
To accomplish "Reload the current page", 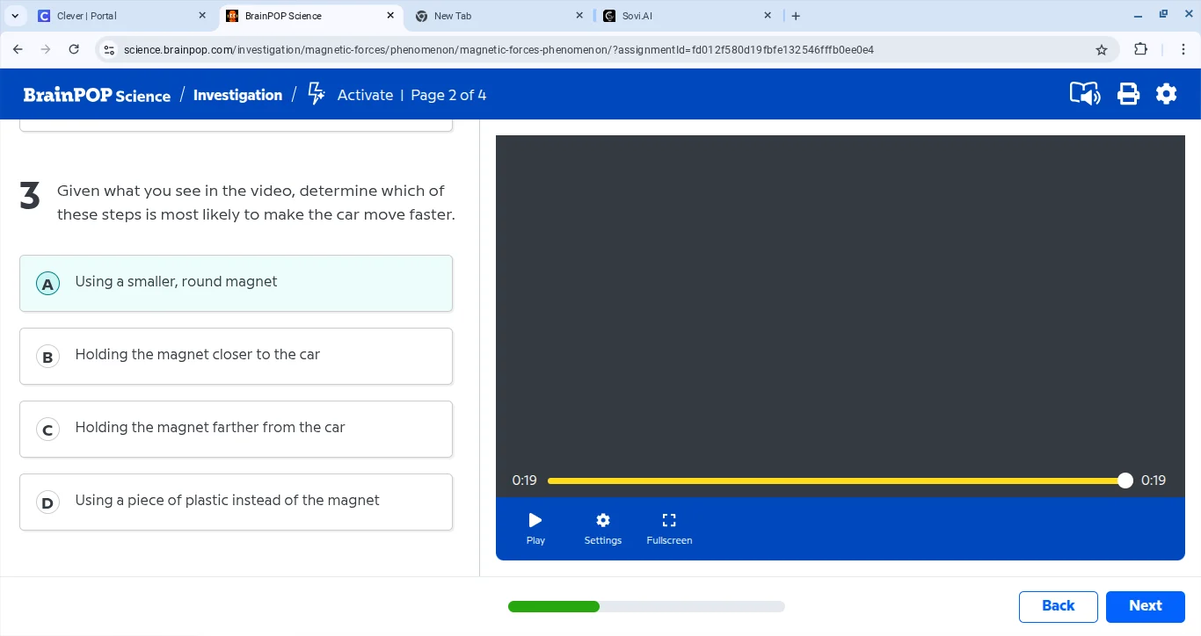I will (74, 50).
